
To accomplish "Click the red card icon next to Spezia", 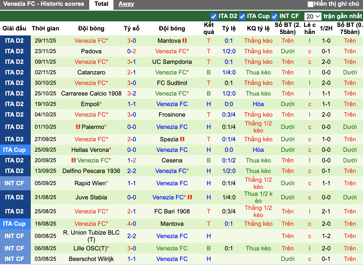I will [182, 139].
